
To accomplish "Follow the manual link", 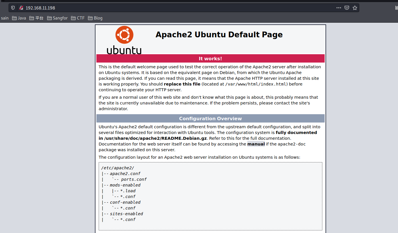I will coord(256,144).
